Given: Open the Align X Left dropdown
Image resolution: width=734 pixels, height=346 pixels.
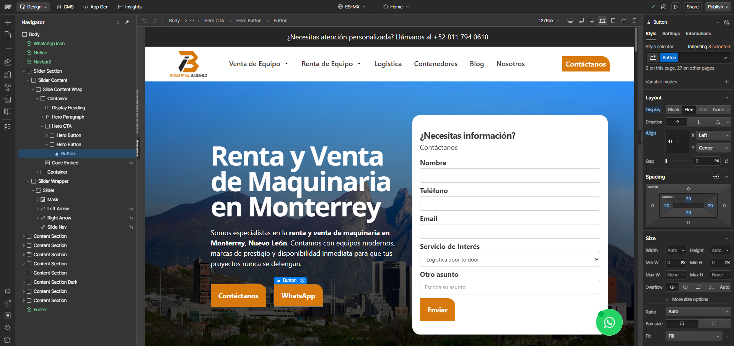Looking at the screenshot, I should click(714, 135).
